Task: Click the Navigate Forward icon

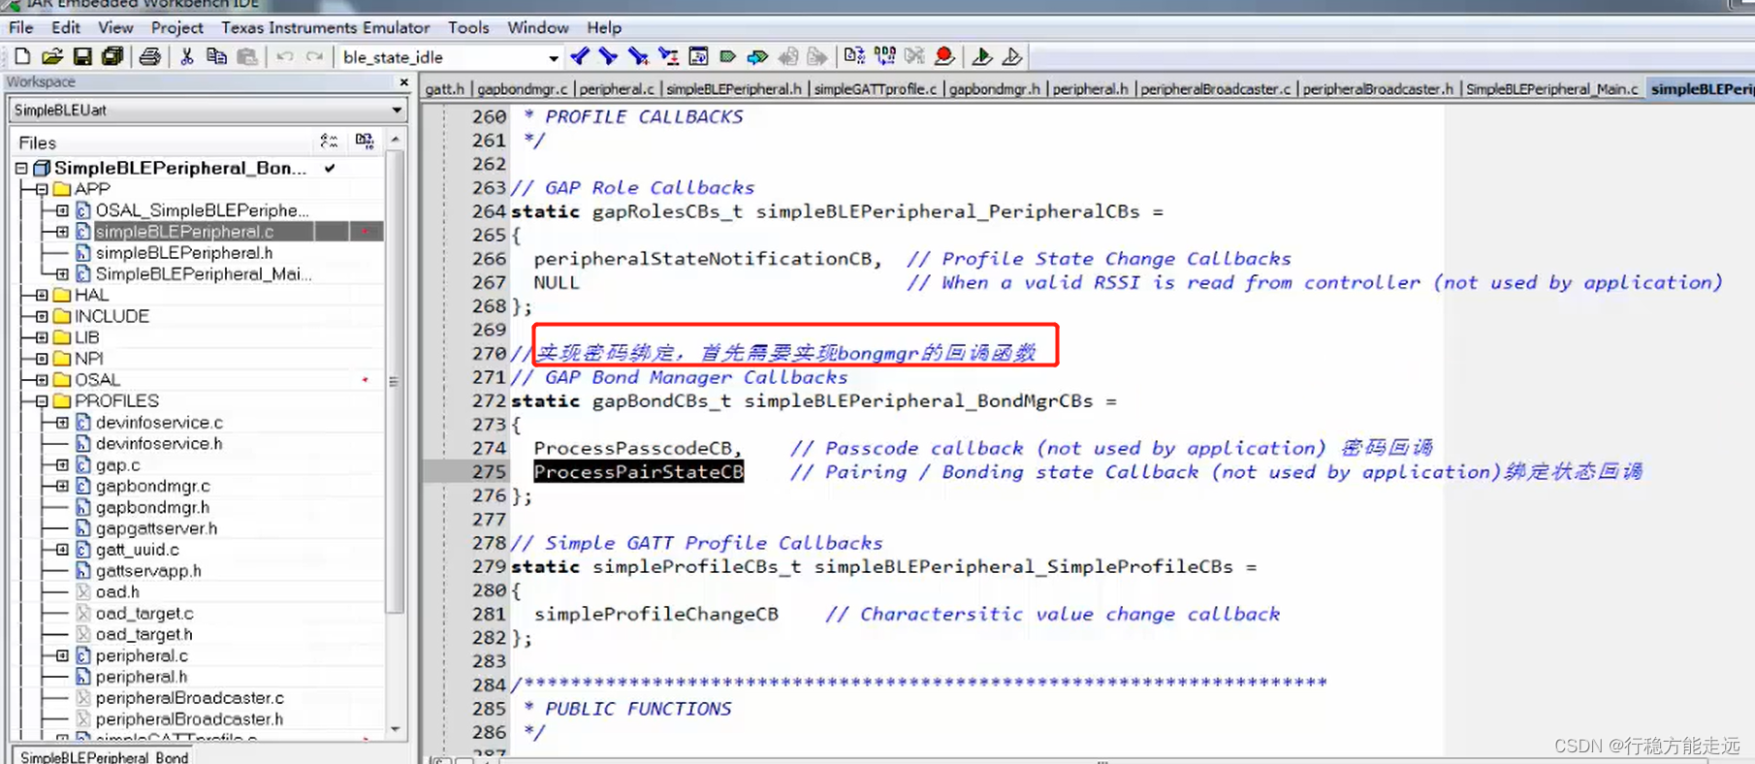Action: (818, 57)
